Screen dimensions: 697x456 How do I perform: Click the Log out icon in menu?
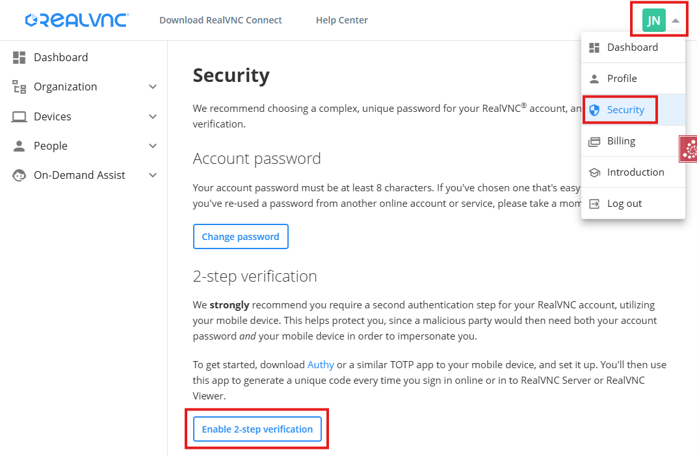(x=594, y=204)
